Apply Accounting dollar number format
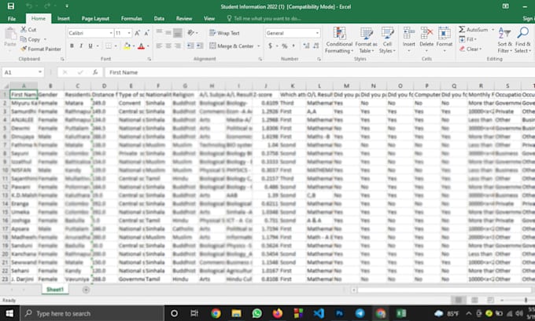This screenshot has width=535, height=321. coord(270,46)
